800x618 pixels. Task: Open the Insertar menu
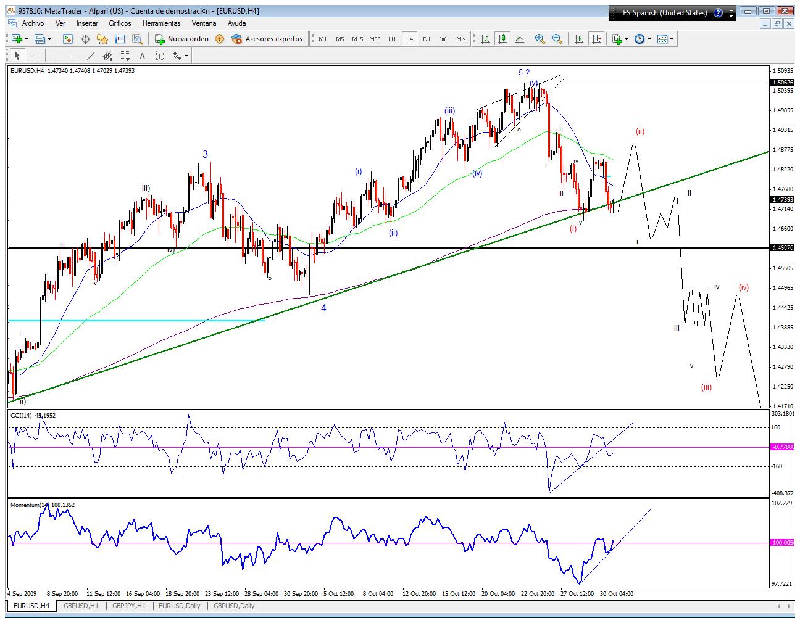87,23
